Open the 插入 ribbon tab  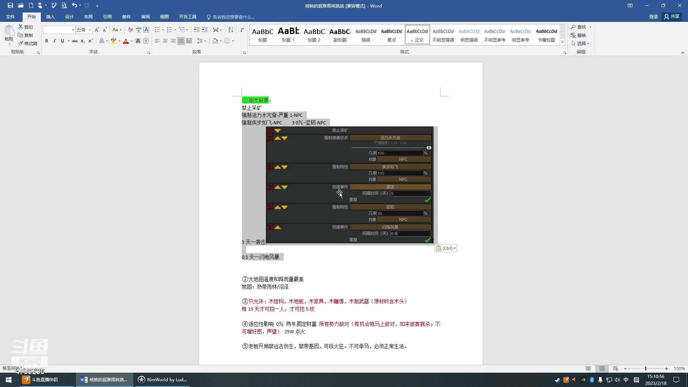point(50,17)
